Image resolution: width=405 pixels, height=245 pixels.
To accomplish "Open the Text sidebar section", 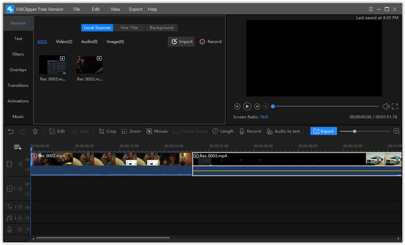I will coord(18,38).
